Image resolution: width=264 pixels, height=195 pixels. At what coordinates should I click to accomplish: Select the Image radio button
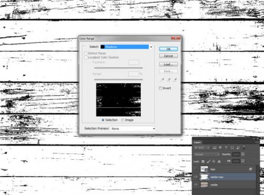coord(123,120)
